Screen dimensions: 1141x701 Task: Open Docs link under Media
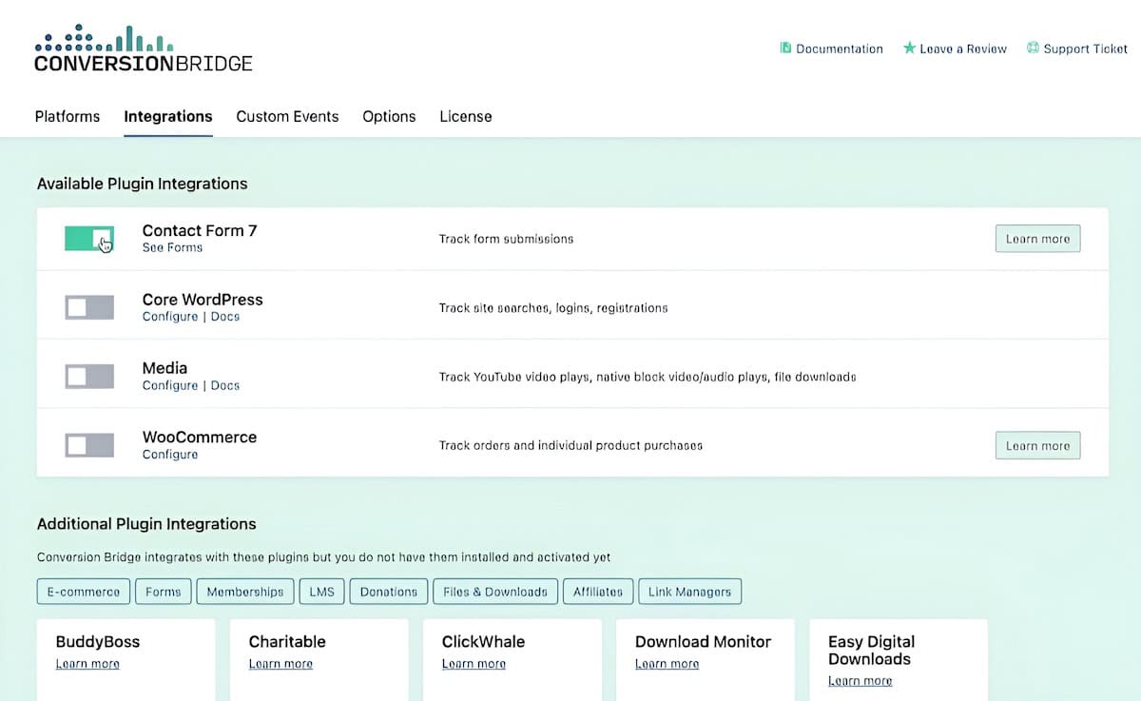(225, 385)
